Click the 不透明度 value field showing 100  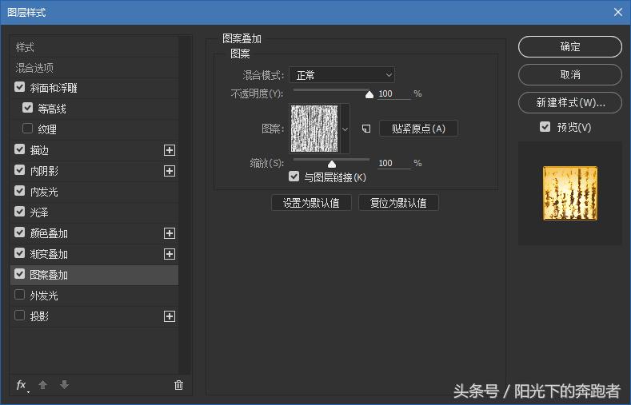click(394, 94)
